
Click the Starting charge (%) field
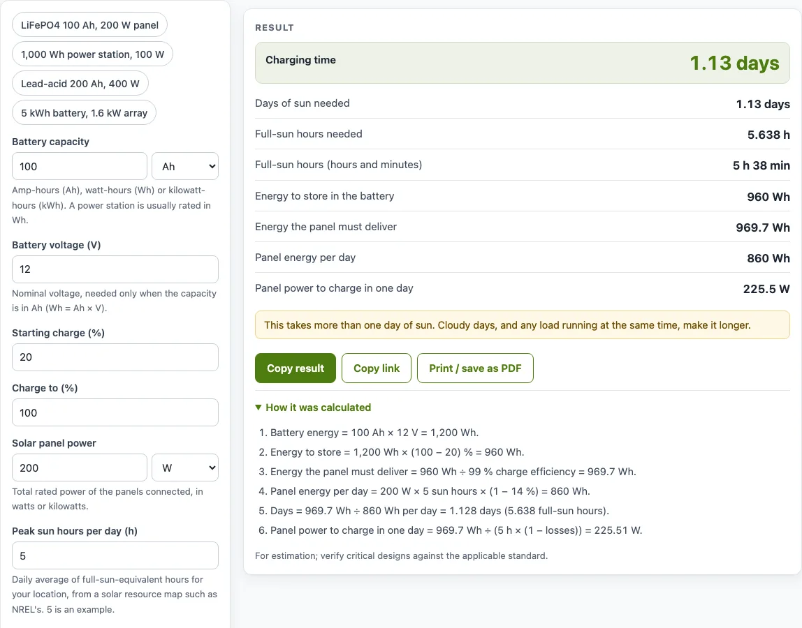click(x=115, y=357)
